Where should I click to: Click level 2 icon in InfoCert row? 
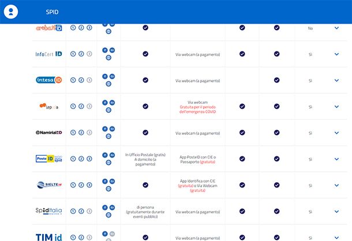tap(81, 54)
